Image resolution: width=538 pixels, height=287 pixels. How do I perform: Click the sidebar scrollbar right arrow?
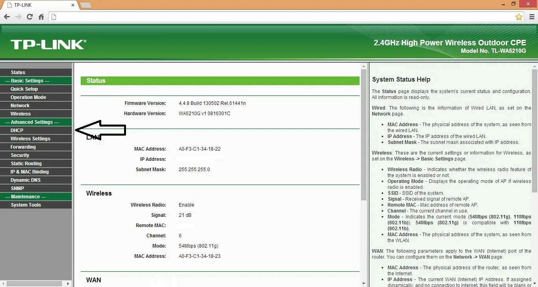[68, 283]
